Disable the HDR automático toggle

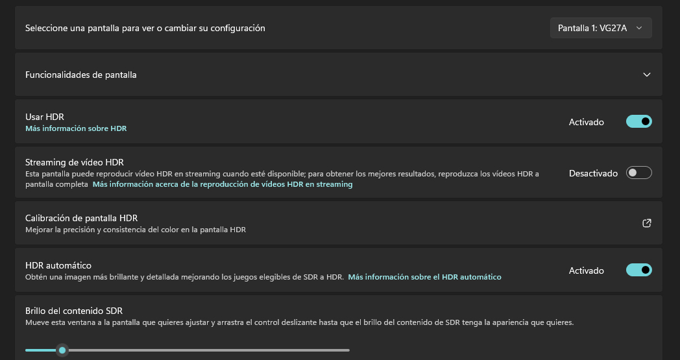coord(639,270)
